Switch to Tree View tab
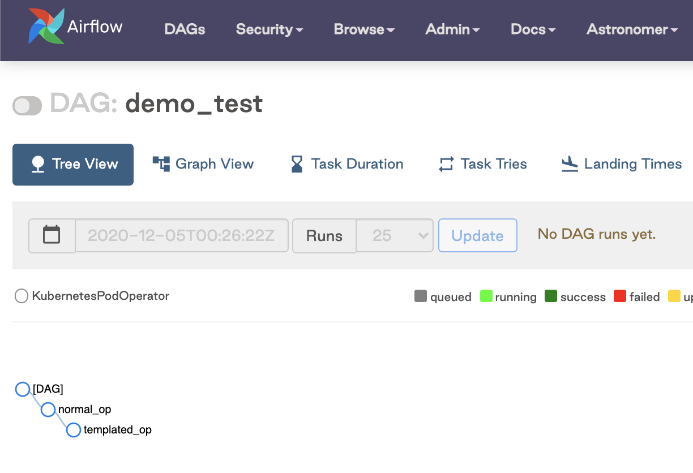This screenshot has width=693, height=473. (73, 165)
